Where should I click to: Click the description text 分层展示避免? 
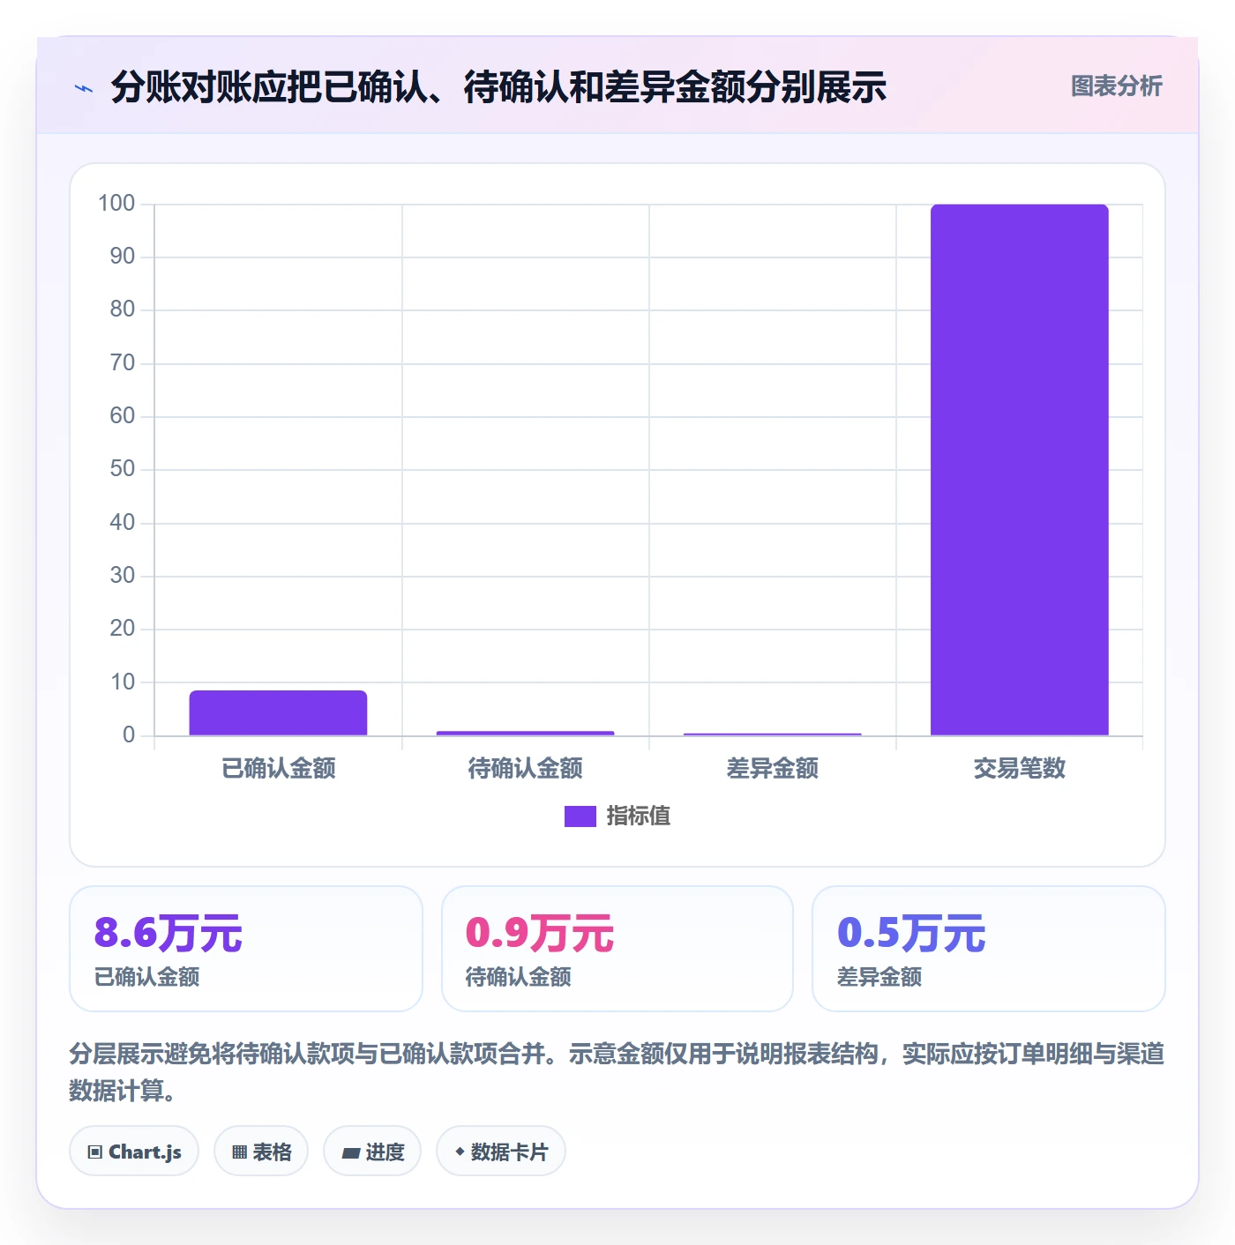tap(617, 1072)
